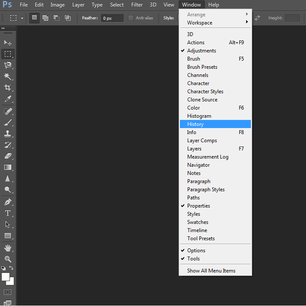Open Histogram from Window menu
This screenshot has width=306, height=306.
[x=215, y=116]
